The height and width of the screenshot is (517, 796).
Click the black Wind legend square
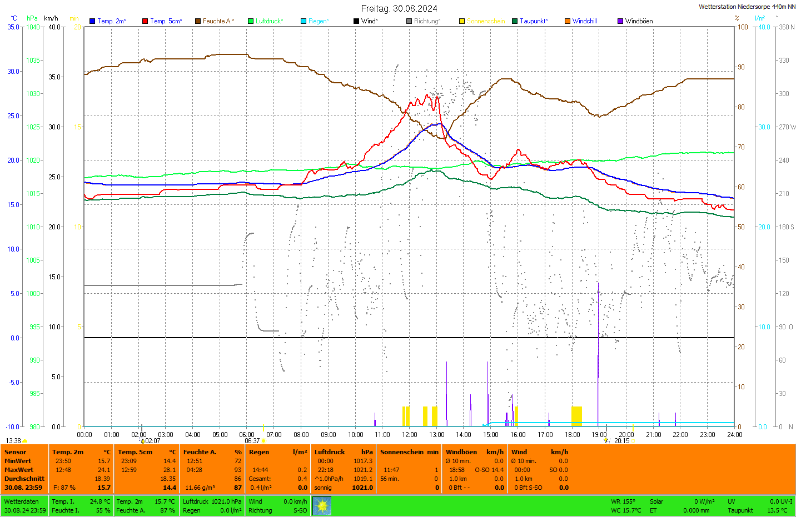(356, 21)
